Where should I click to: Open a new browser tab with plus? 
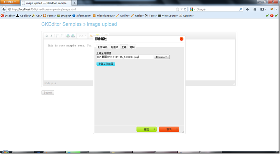coord(75,3)
